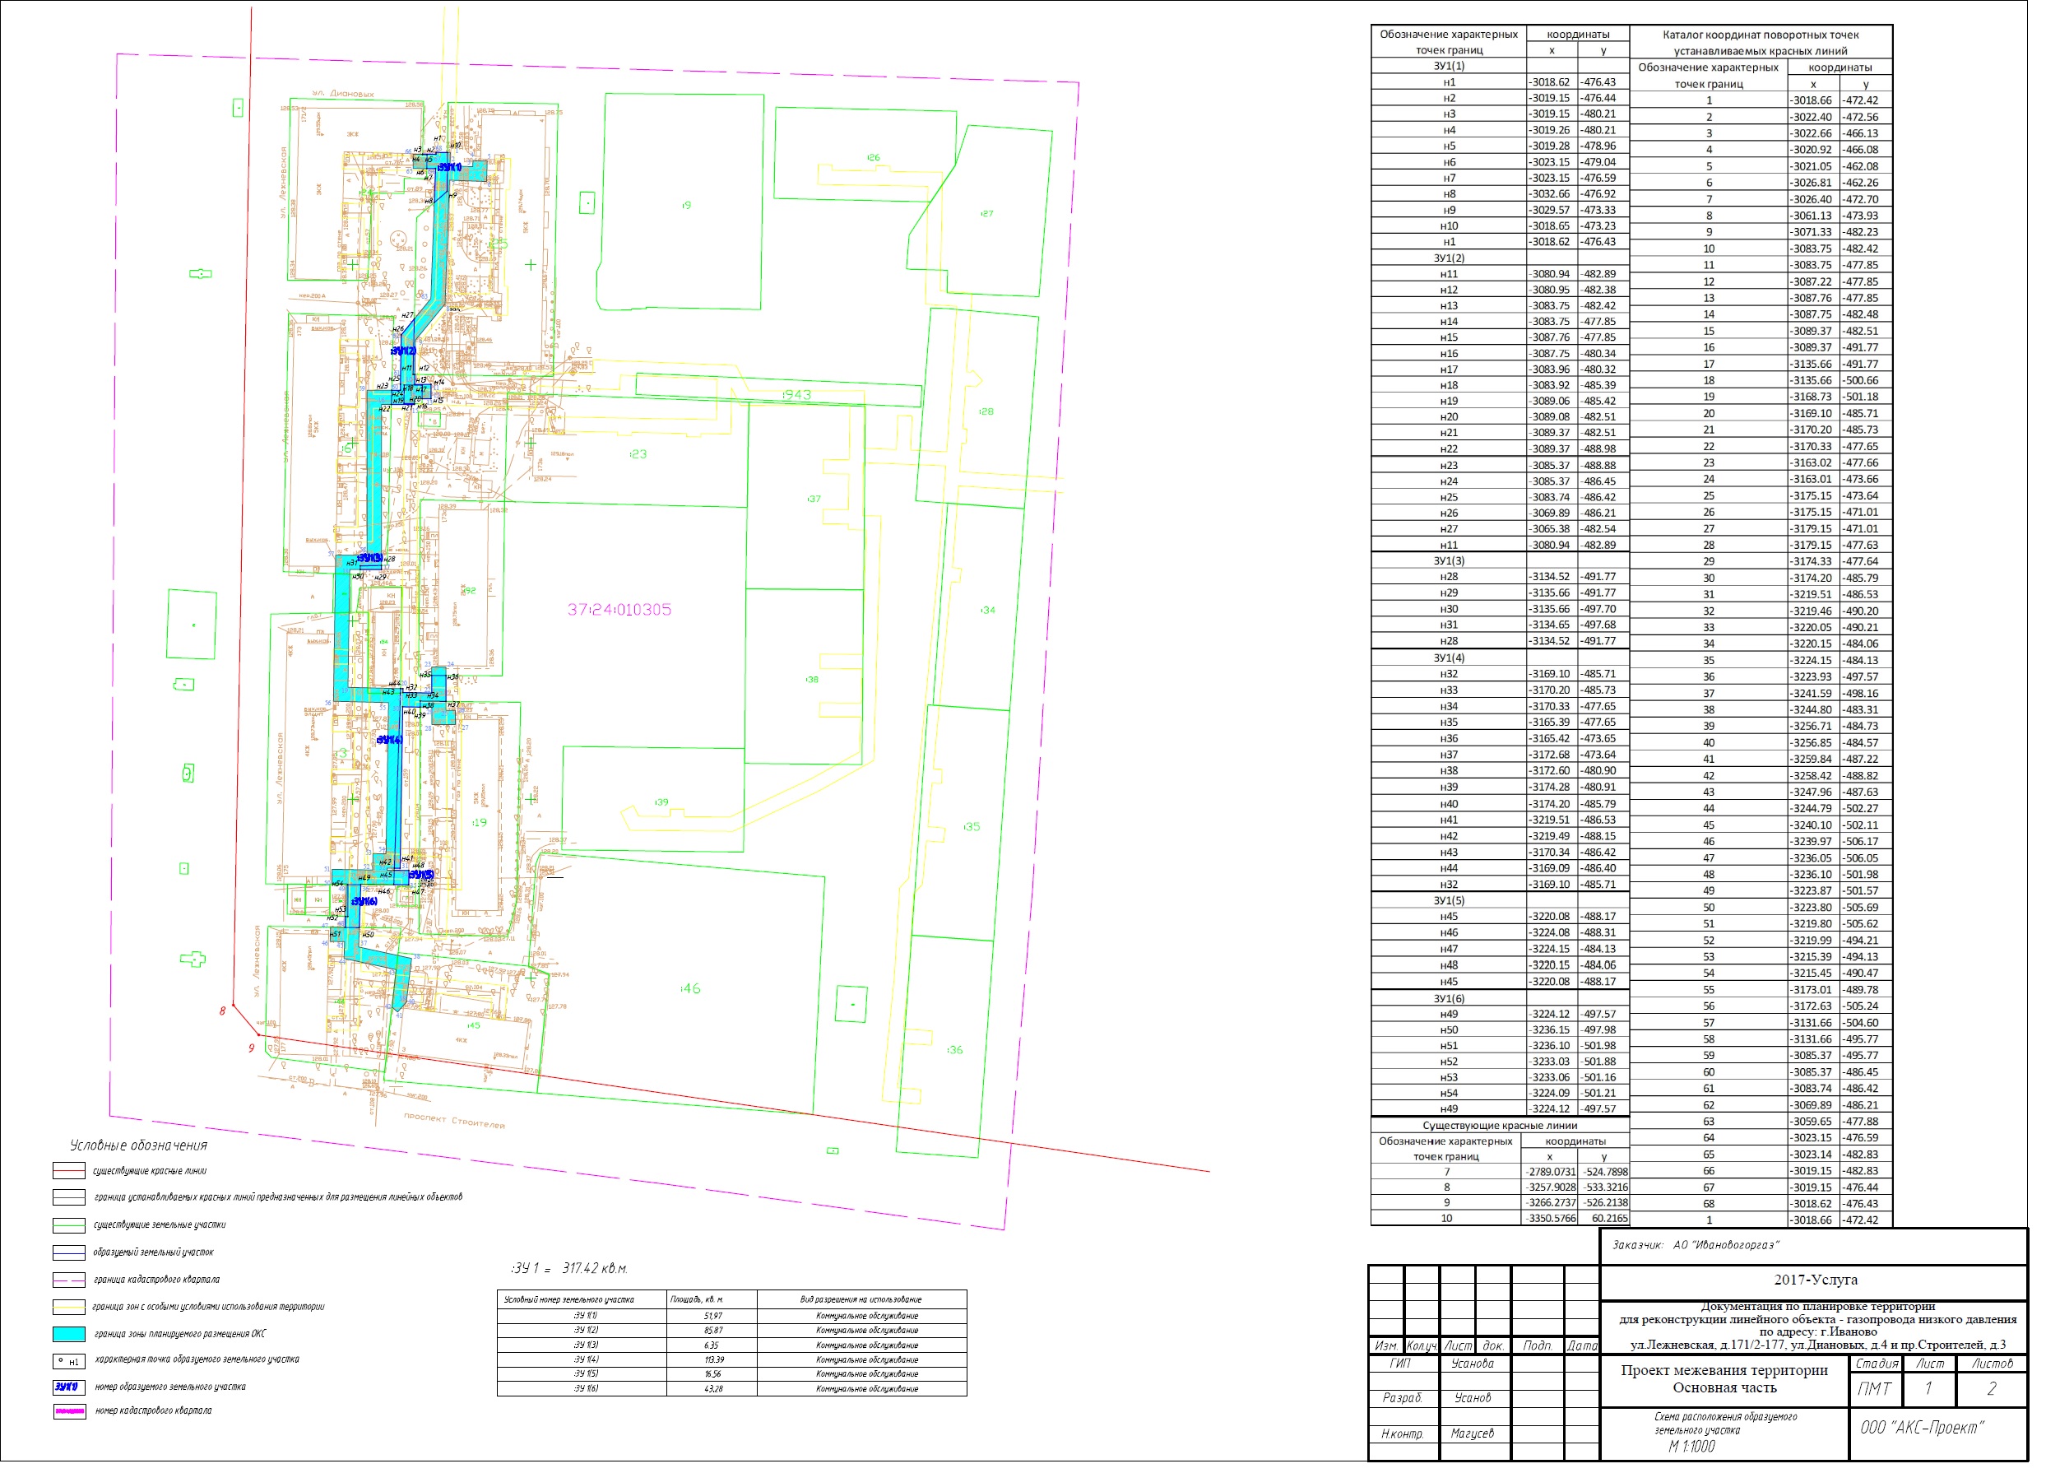
Task: Click the area value '85,87' in the plots table
Action: coord(712,1331)
